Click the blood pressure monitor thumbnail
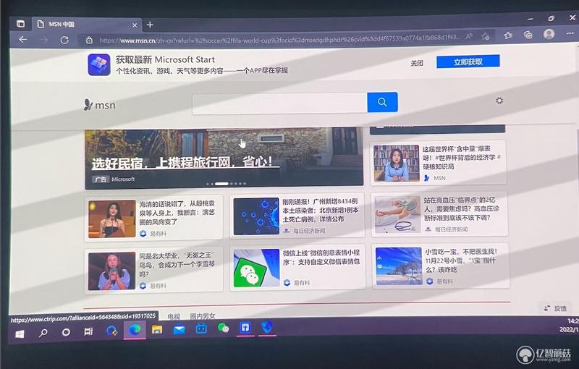This screenshot has width=579, height=369. click(x=397, y=214)
